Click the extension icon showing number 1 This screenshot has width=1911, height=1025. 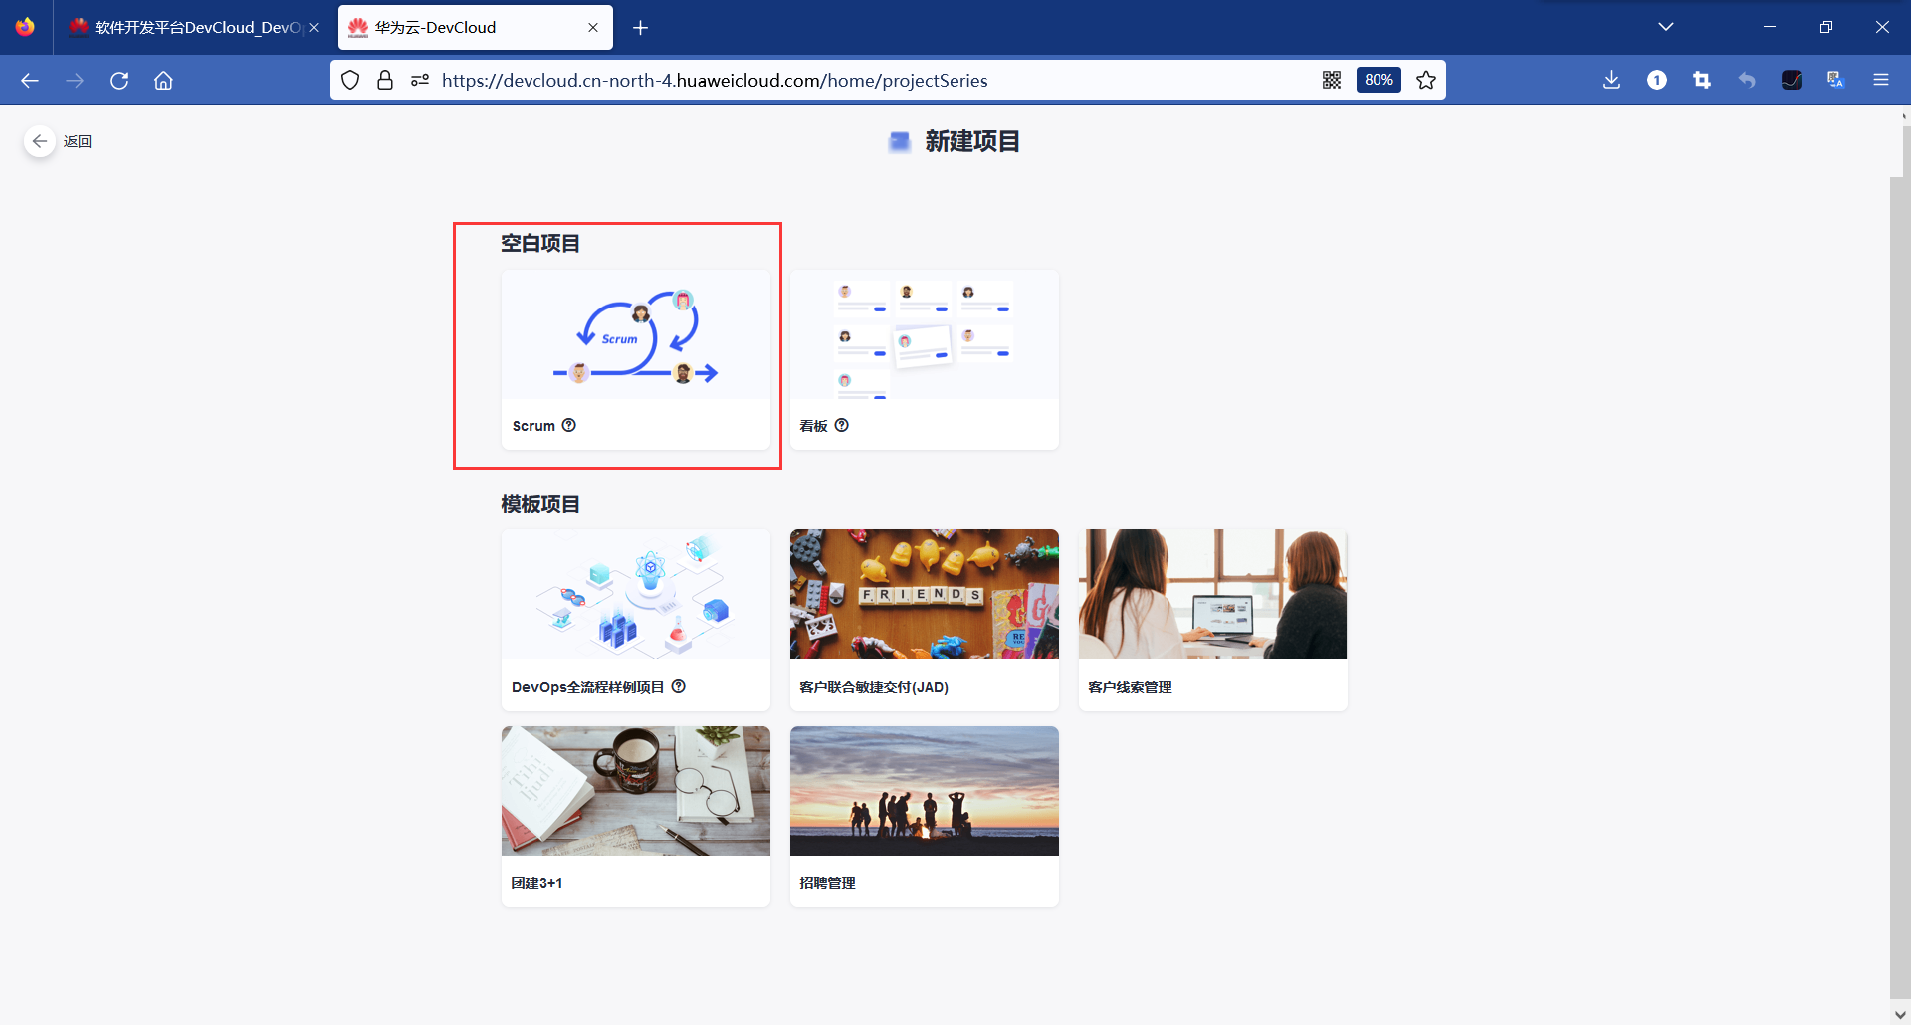(x=1657, y=81)
